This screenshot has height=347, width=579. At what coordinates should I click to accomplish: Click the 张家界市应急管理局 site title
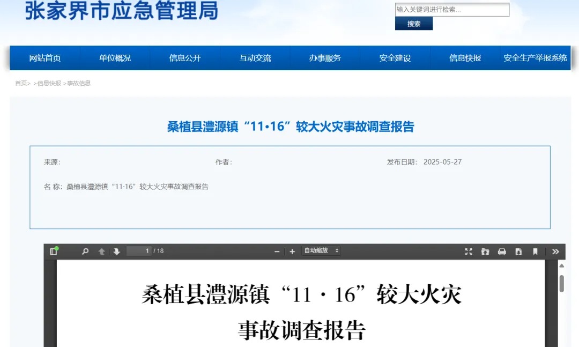pyautogui.click(x=122, y=10)
